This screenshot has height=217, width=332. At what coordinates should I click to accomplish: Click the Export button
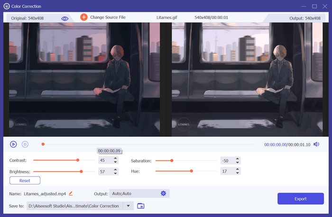(301, 199)
